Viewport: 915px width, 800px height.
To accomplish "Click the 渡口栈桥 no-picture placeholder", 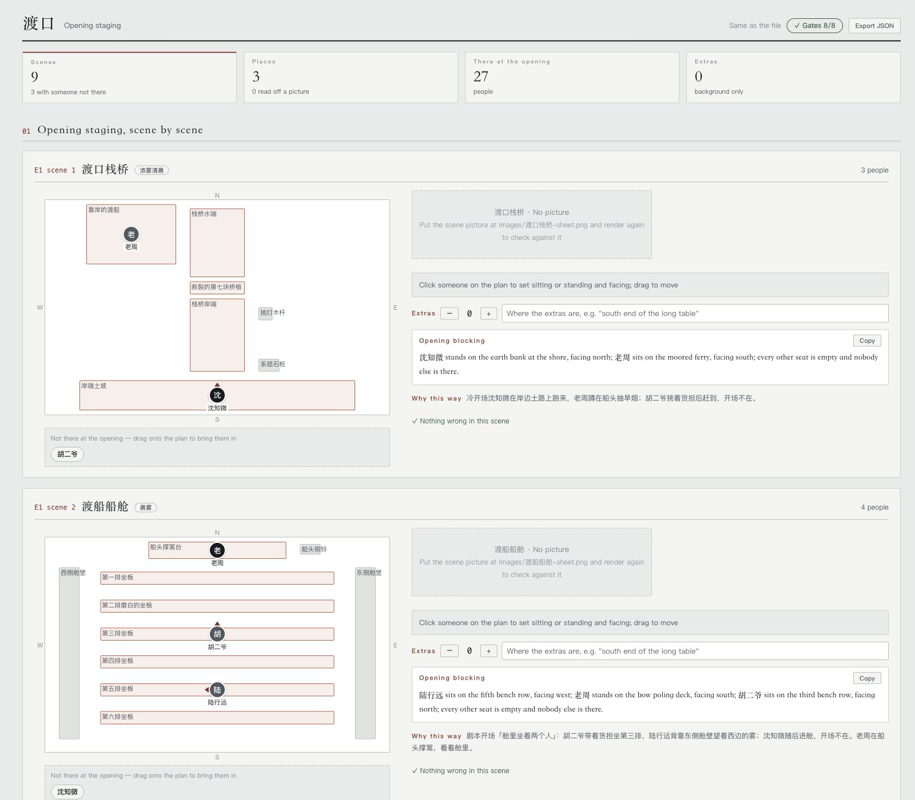I will pyautogui.click(x=532, y=225).
